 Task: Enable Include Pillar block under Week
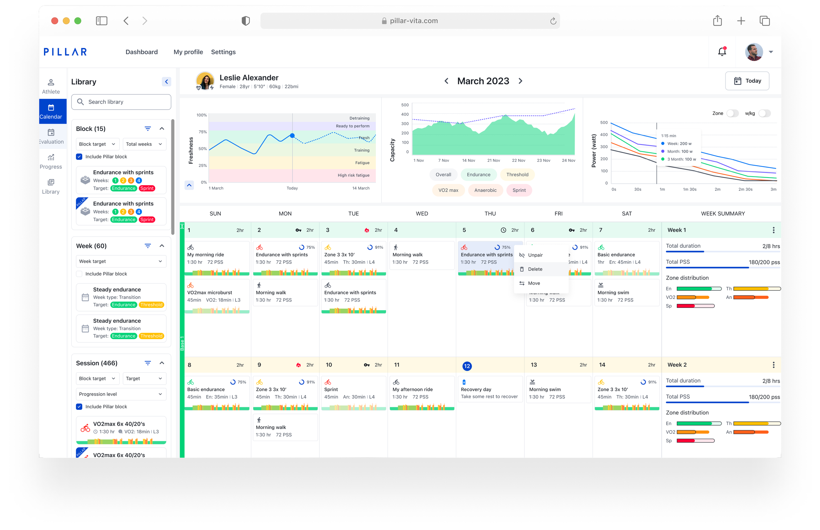pyautogui.click(x=79, y=274)
